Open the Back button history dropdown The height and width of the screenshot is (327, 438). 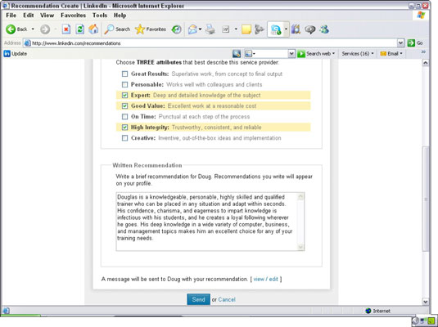tap(33, 29)
